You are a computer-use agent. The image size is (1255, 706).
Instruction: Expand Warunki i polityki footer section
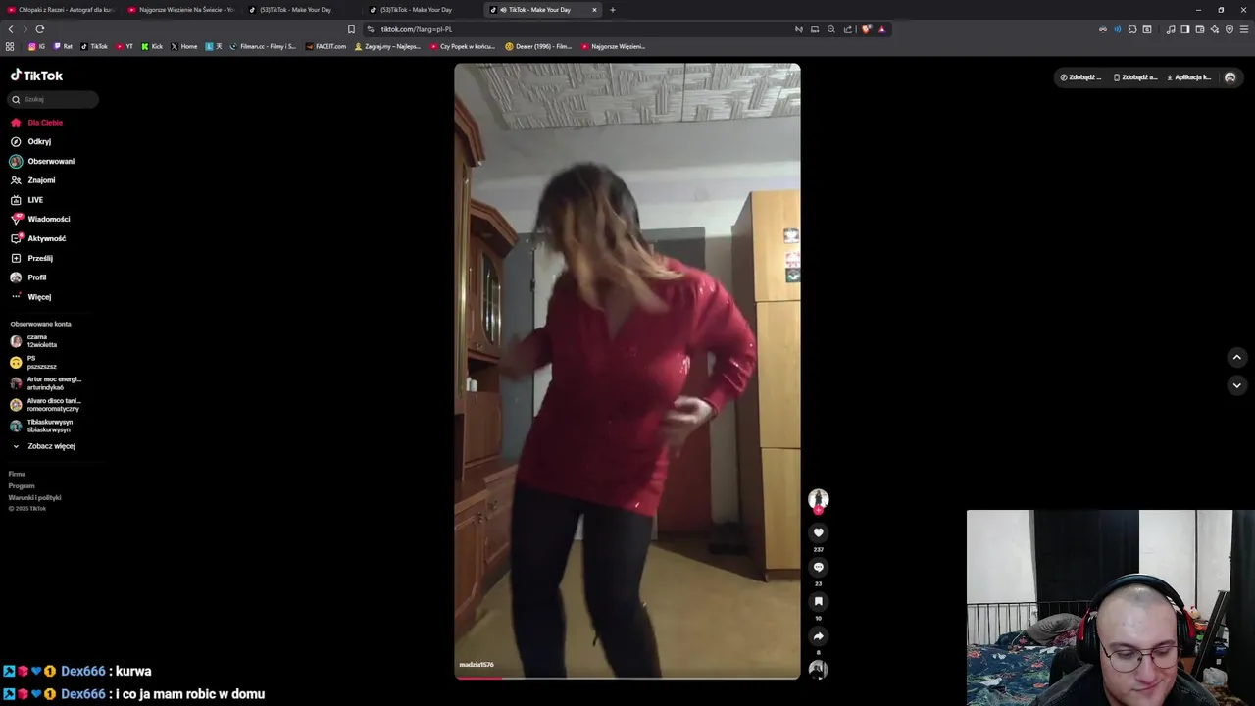(34, 497)
